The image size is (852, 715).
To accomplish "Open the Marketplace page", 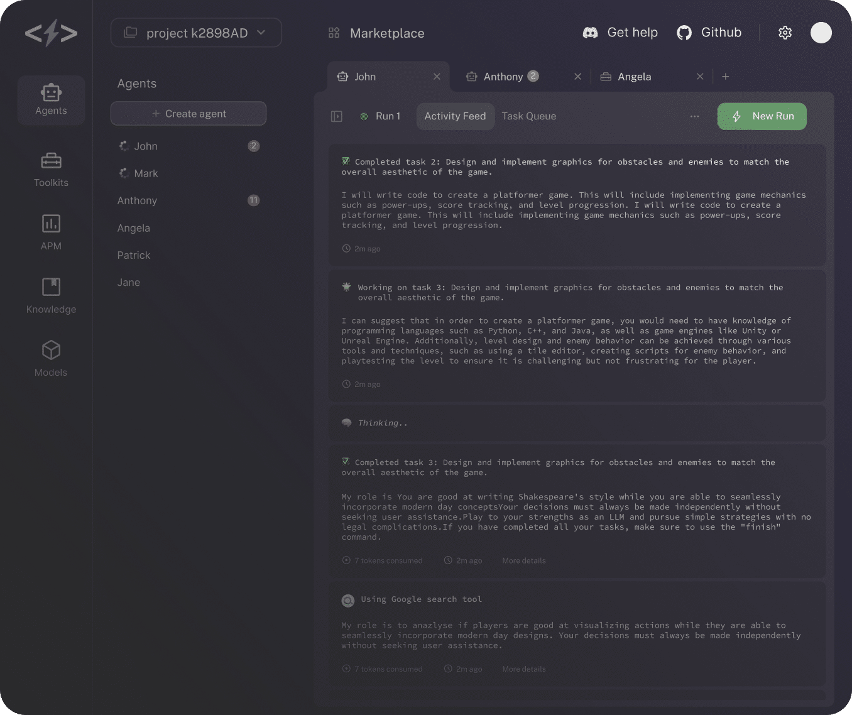I will pyautogui.click(x=376, y=33).
